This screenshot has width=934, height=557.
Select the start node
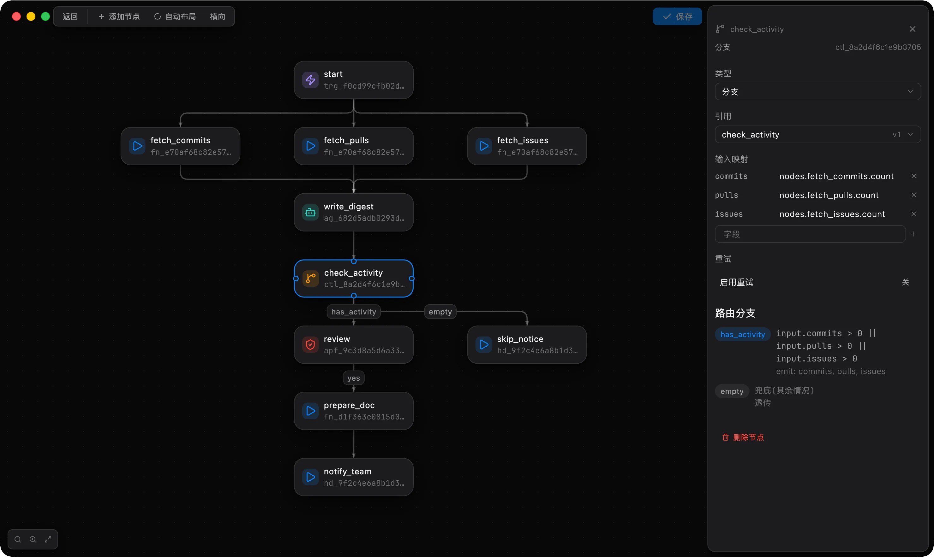pos(354,80)
